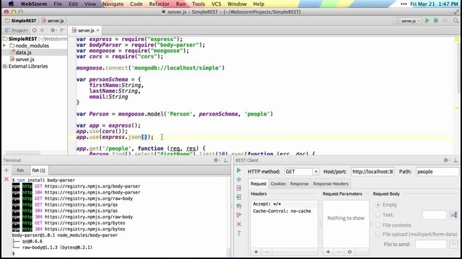The width and height of the screenshot is (462, 259).
Task: Expand the node_modules folder
Action: [4, 45]
